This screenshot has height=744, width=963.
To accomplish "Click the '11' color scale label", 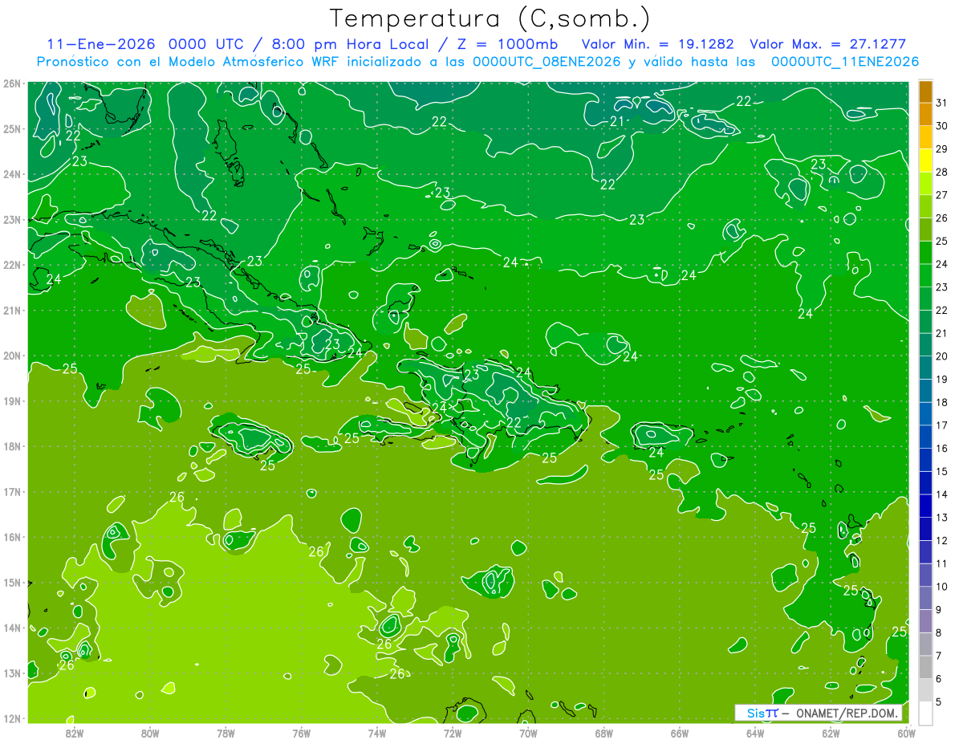I will 941,563.
